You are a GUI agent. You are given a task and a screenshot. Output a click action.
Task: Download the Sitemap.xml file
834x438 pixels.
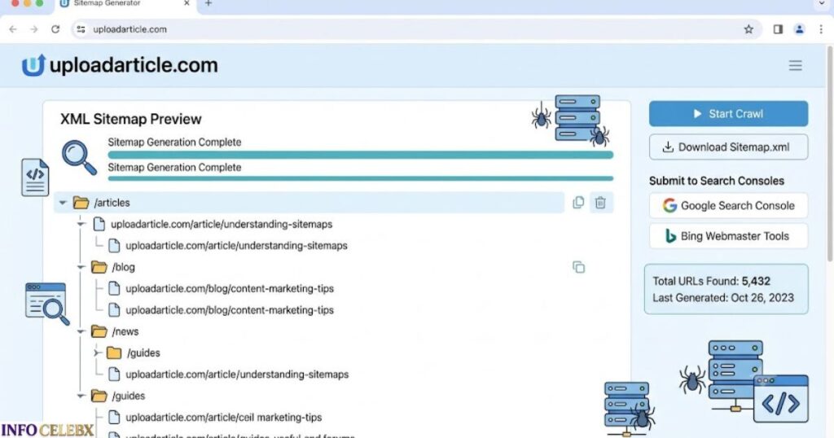coord(728,147)
